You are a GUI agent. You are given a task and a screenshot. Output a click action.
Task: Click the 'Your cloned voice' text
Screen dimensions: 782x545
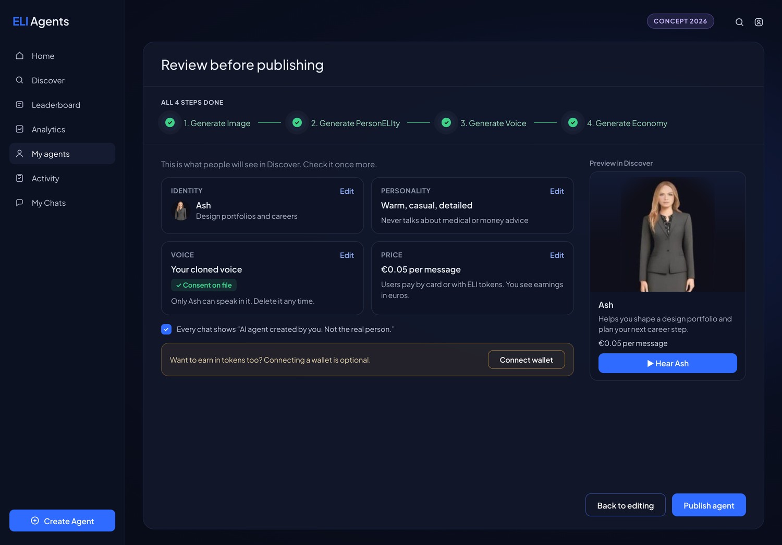click(206, 269)
